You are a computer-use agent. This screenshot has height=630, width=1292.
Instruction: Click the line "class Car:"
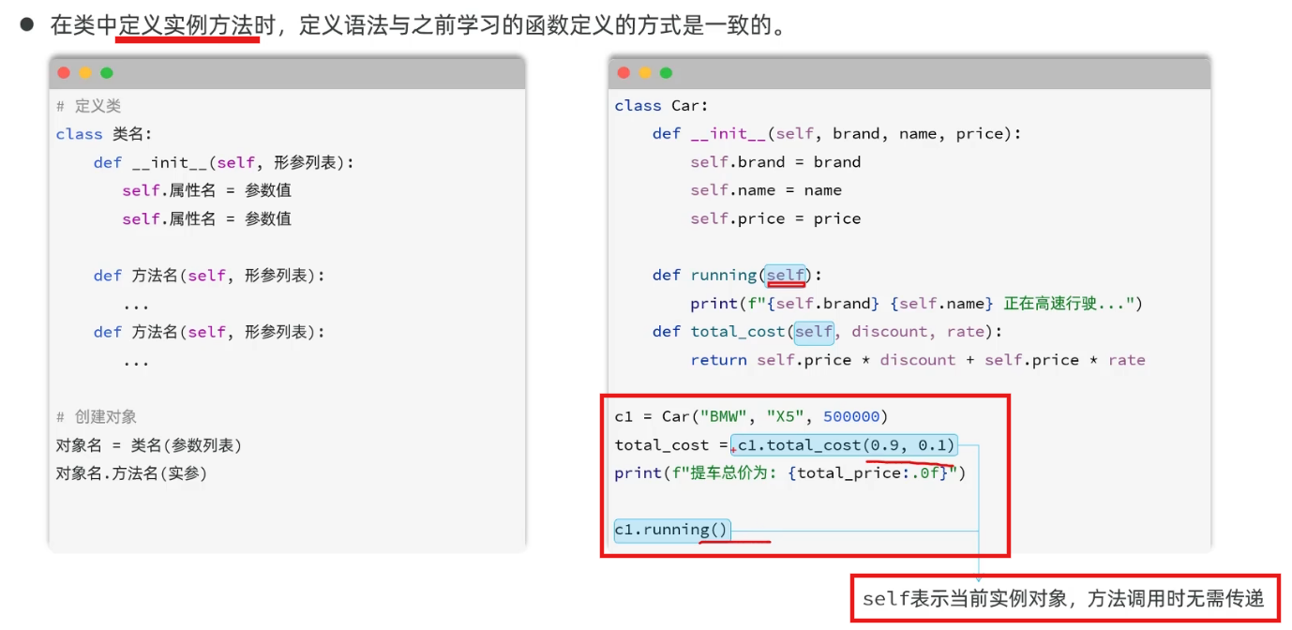[661, 106]
